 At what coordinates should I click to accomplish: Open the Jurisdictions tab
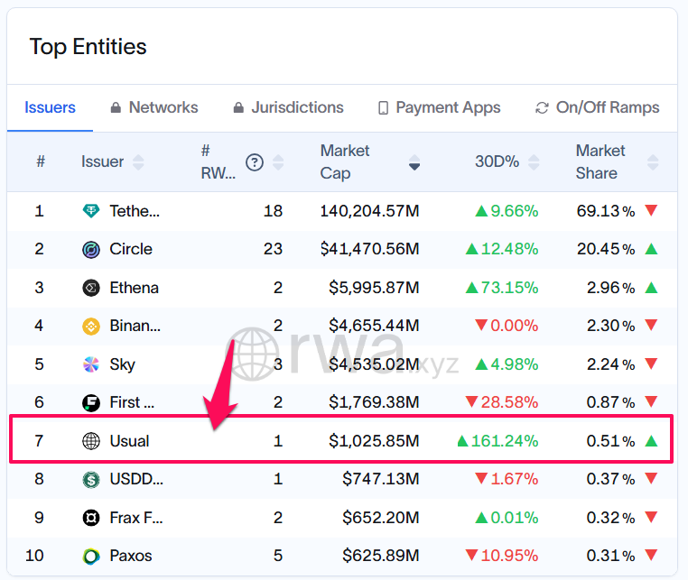coord(288,107)
